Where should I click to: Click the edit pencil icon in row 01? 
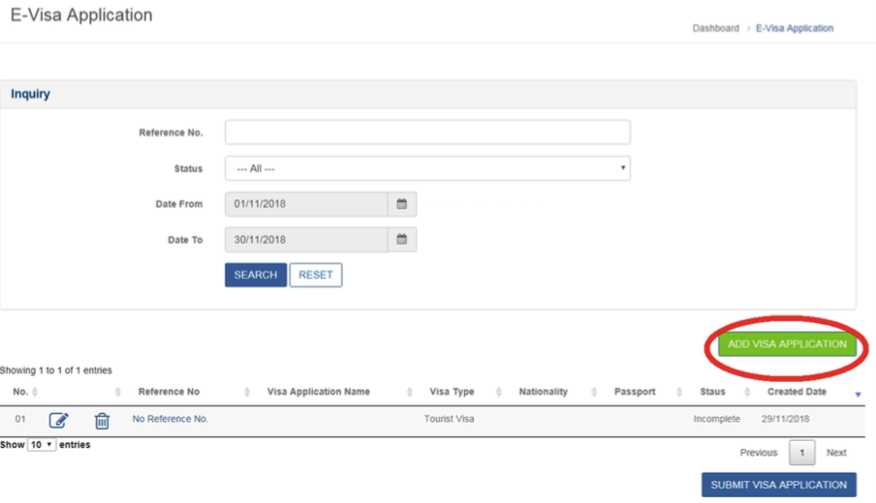pyautogui.click(x=59, y=420)
